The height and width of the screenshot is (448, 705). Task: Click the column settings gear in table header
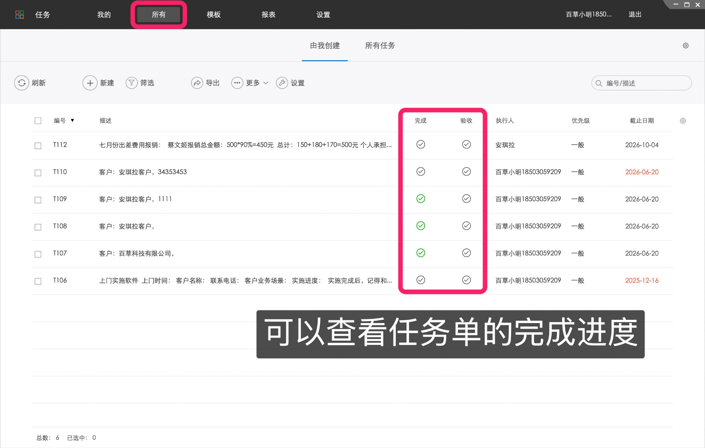coord(683,121)
